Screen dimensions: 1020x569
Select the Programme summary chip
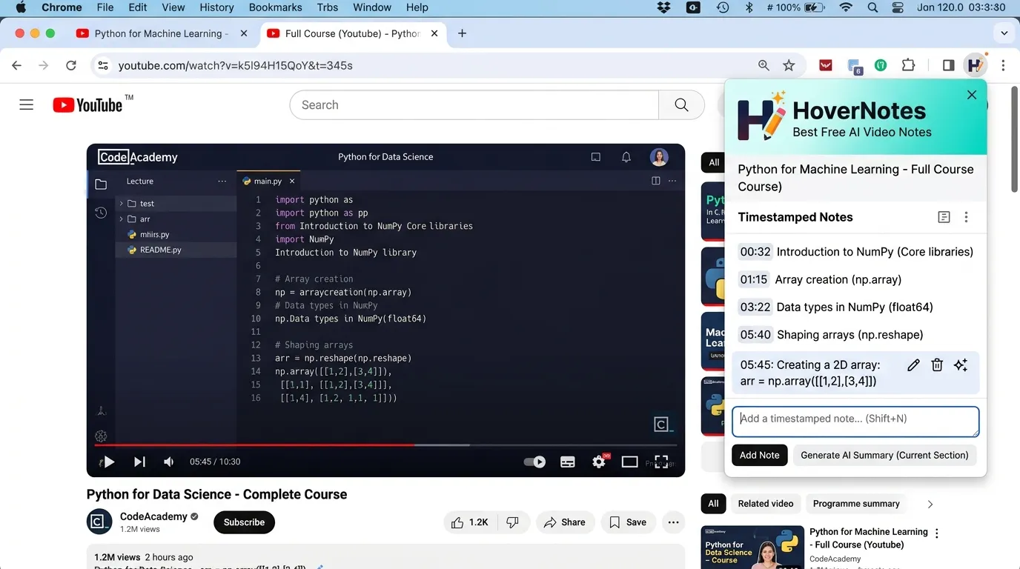pos(856,504)
